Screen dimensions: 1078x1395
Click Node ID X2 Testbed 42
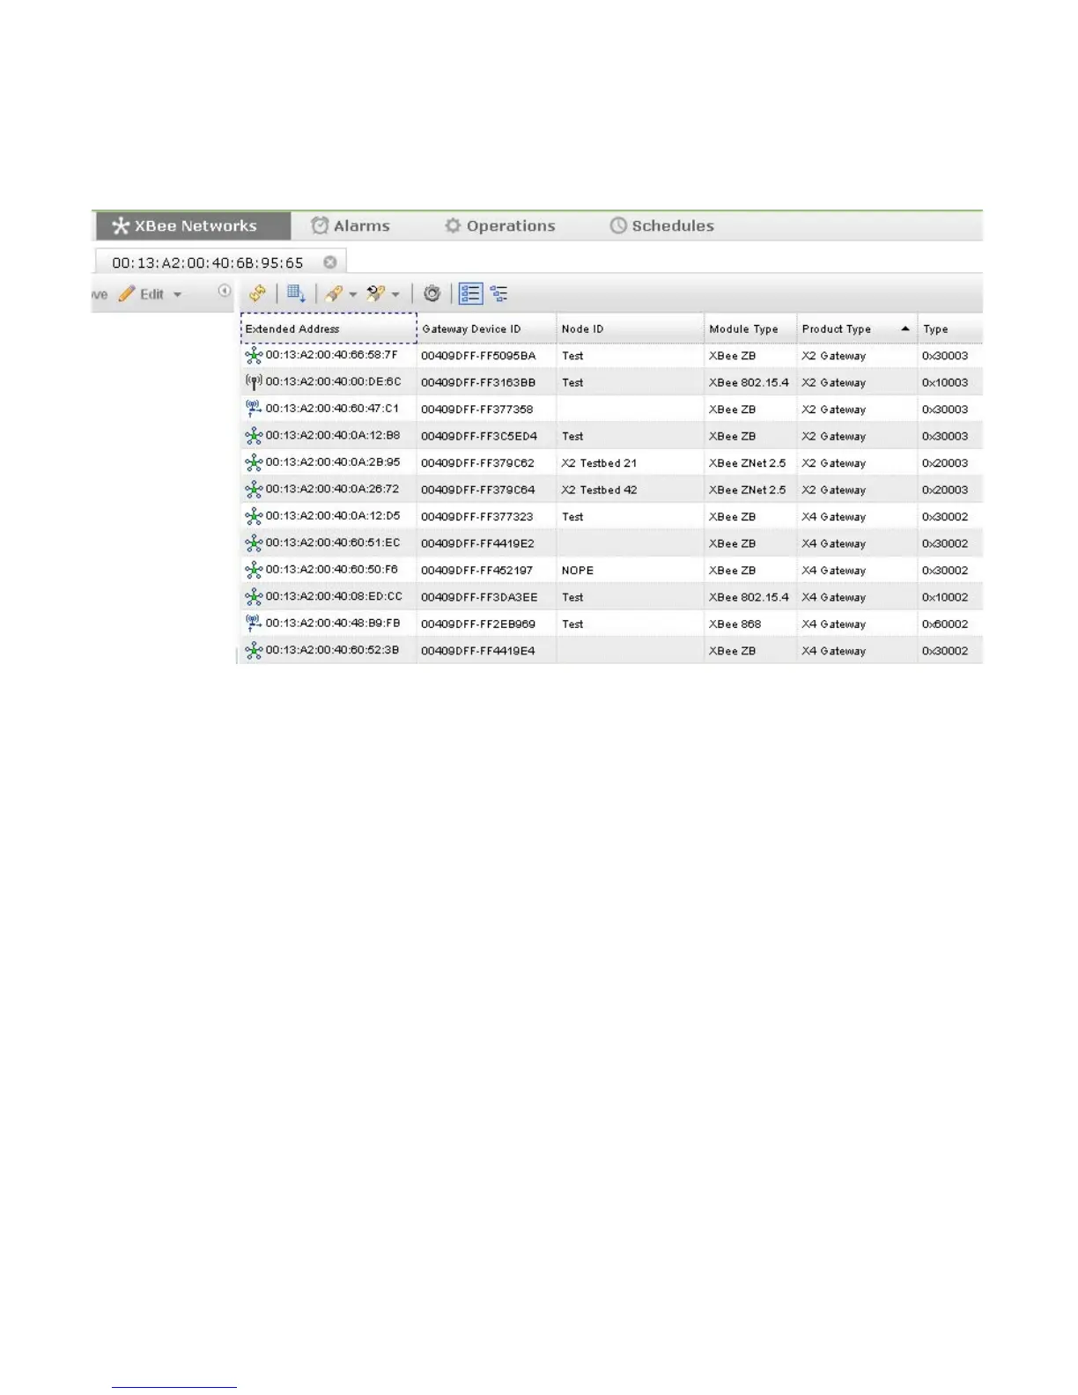pos(599,490)
